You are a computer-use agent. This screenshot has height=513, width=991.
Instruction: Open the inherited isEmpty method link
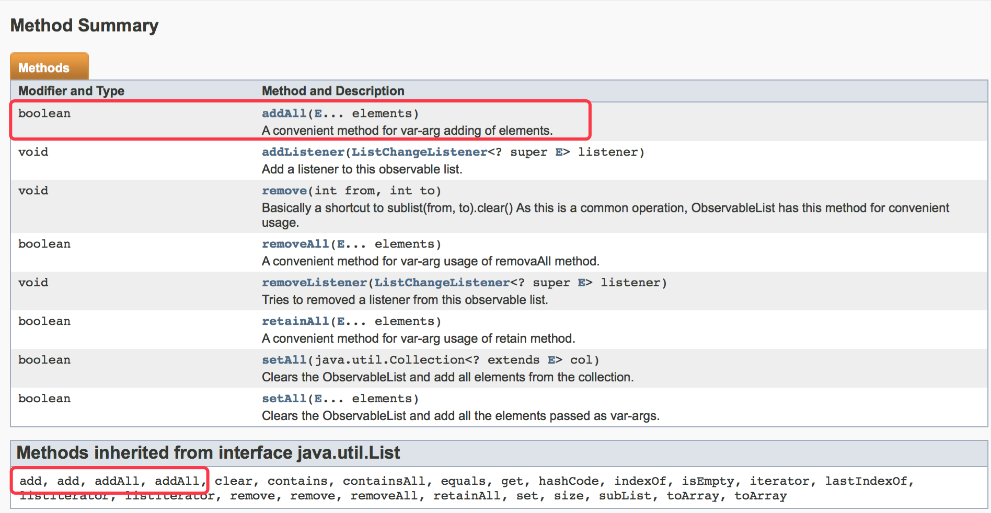(x=708, y=481)
